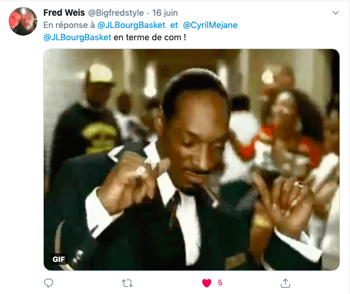This screenshot has height=294, width=350.
Task: Open the reply speech bubble icon
Action: [48, 283]
